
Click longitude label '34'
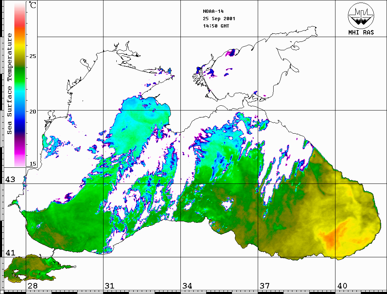click(187, 286)
